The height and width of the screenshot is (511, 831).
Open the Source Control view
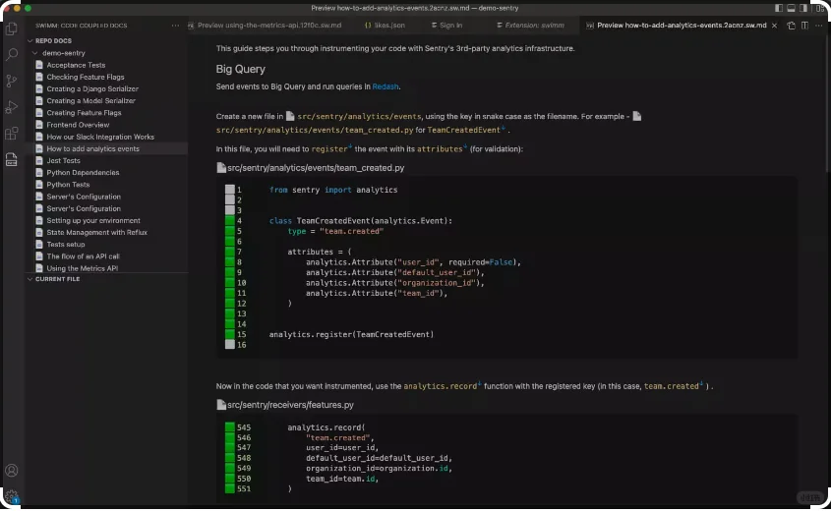point(11,81)
